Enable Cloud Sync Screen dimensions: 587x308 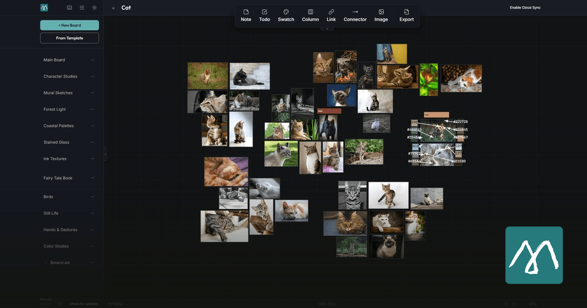525,8
